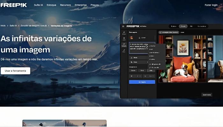The width and height of the screenshot is (223, 127).
Task: Select the Vivid imagination option
Action: [x=142, y=70]
